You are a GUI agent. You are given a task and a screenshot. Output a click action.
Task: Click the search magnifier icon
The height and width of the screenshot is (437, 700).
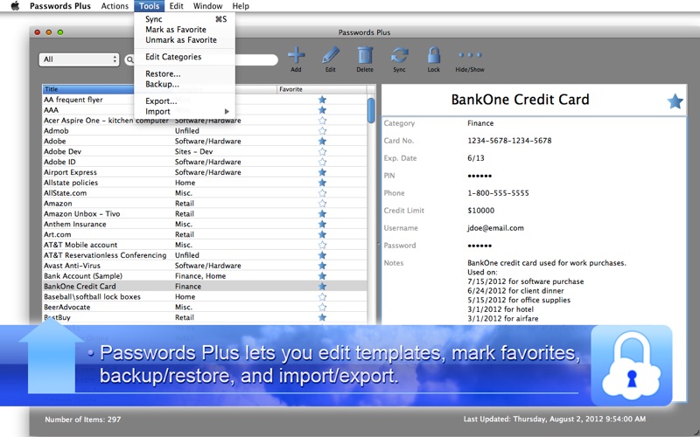point(129,59)
